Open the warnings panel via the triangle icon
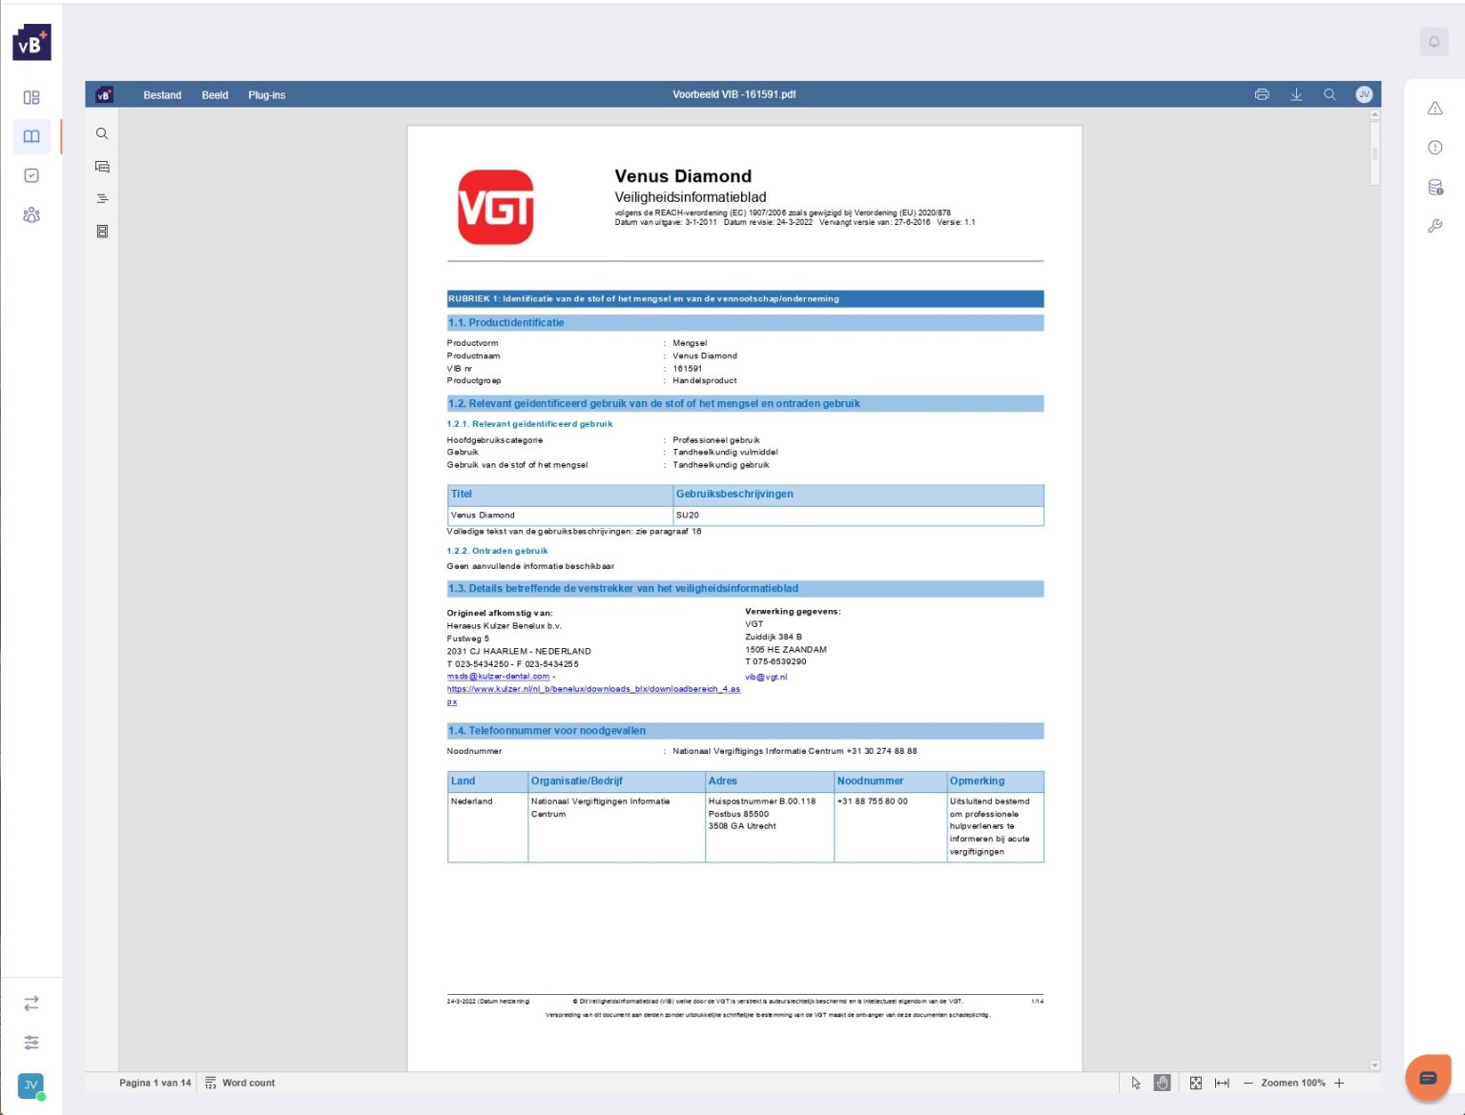Screen dimensions: 1465x1115 (1434, 108)
